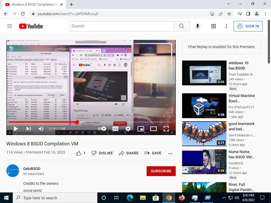271x203 pixels.
Task: Open more actions ellipsis below video
Action: click(x=170, y=154)
